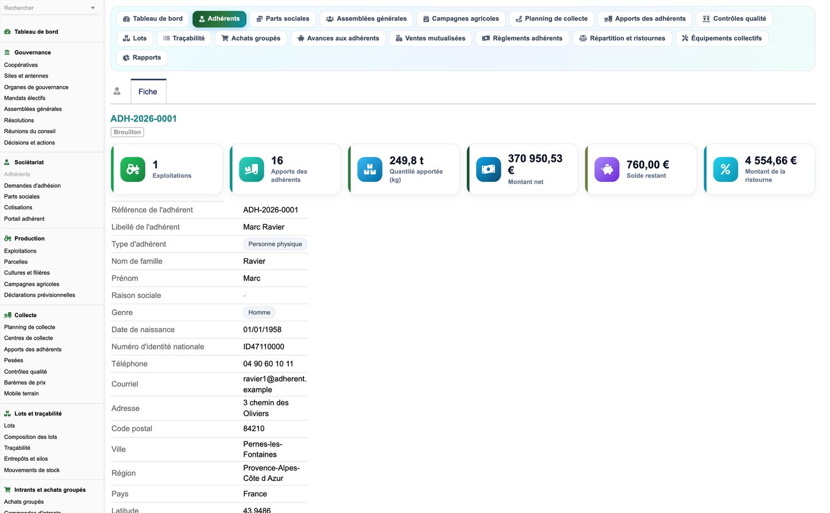Screen dimensions: 830x513
Task: Open Contrôles qualité top tab
Action: (x=734, y=19)
